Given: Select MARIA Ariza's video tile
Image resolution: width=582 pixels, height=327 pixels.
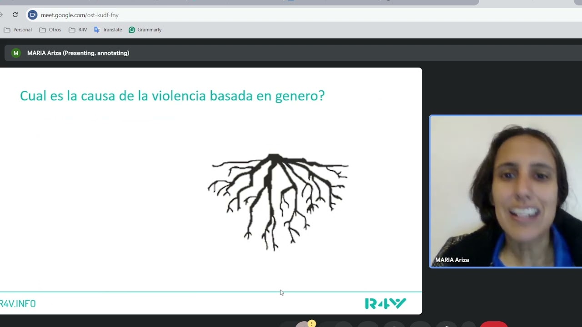Looking at the screenshot, I should click(506, 191).
